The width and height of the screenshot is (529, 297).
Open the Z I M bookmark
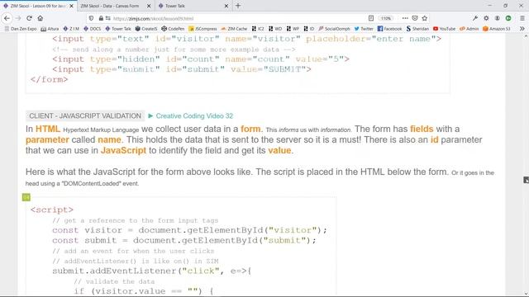pos(71,29)
